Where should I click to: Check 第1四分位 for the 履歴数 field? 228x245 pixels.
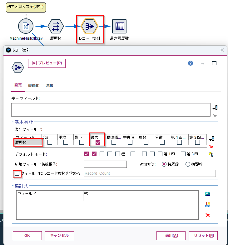click(179, 142)
